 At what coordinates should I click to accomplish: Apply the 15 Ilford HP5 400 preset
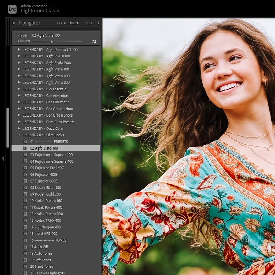pyautogui.click(x=44, y=234)
